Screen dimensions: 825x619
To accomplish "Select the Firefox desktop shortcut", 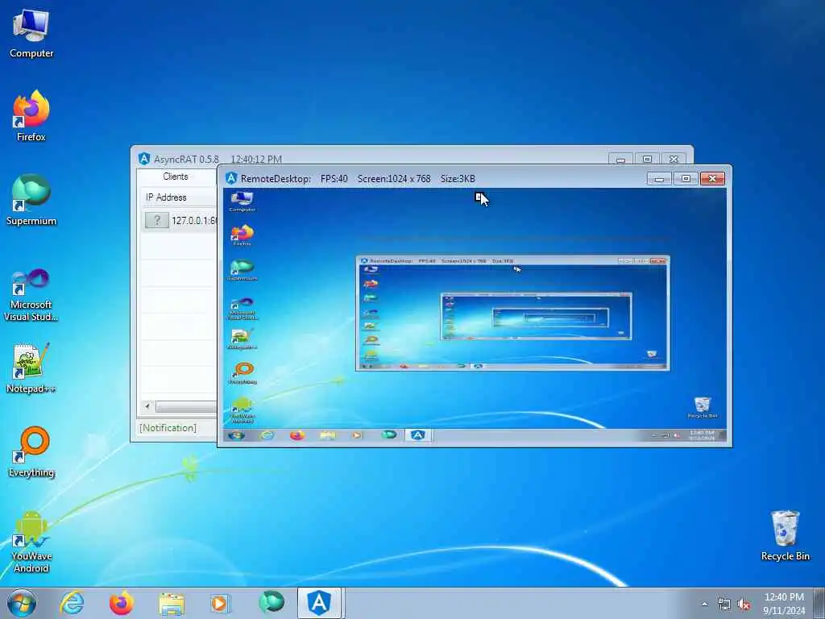I will (x=31, y=116).
